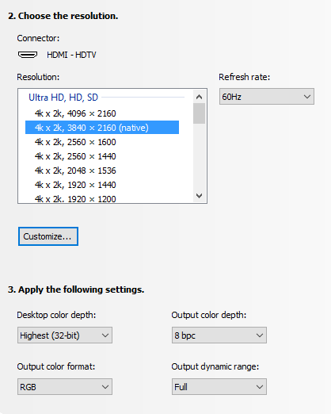Click the Ultra HD, HD, SD group header
This screenshot has width=331, height=414.
click(x=63, y=98)
